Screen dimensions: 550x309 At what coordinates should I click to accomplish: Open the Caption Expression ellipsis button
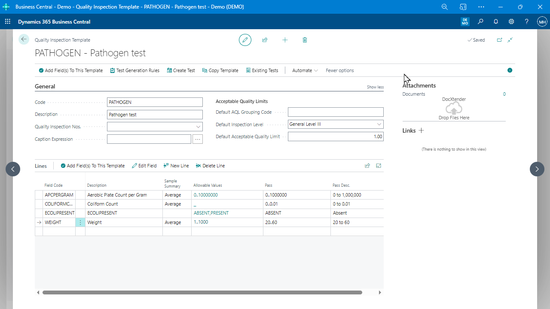coord(198,139)
